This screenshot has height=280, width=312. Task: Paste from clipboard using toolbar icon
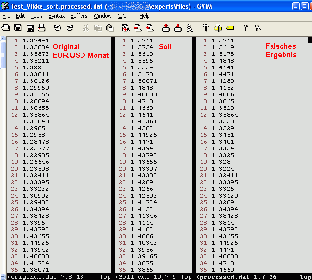[x=109, y=28]
